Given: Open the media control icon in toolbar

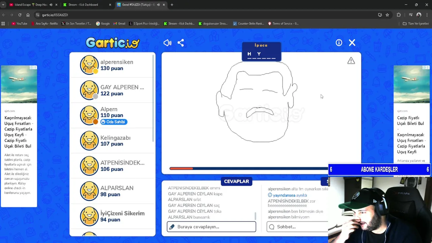Looking at the screenshot, I should point(411,15).
